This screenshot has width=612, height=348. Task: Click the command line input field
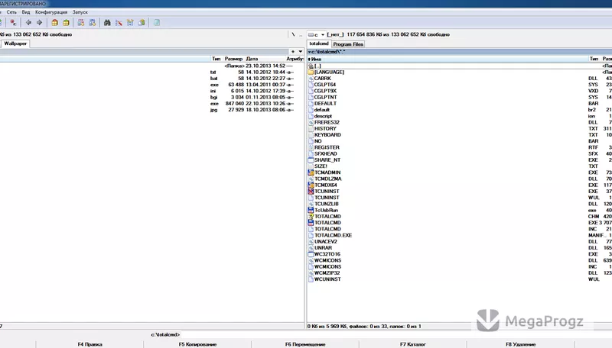point(396,334)
